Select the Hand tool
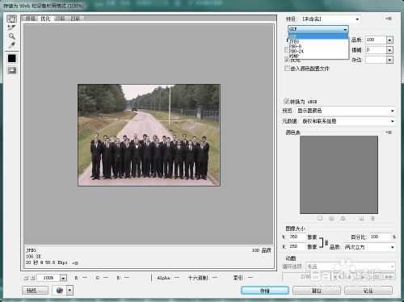 pos(11,19)
